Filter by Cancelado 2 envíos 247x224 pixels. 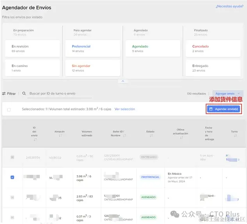(x=213, y=48)
